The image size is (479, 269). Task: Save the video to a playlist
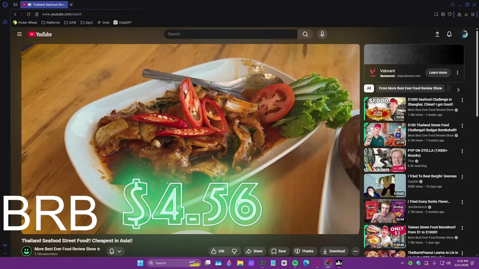[279, 251]
